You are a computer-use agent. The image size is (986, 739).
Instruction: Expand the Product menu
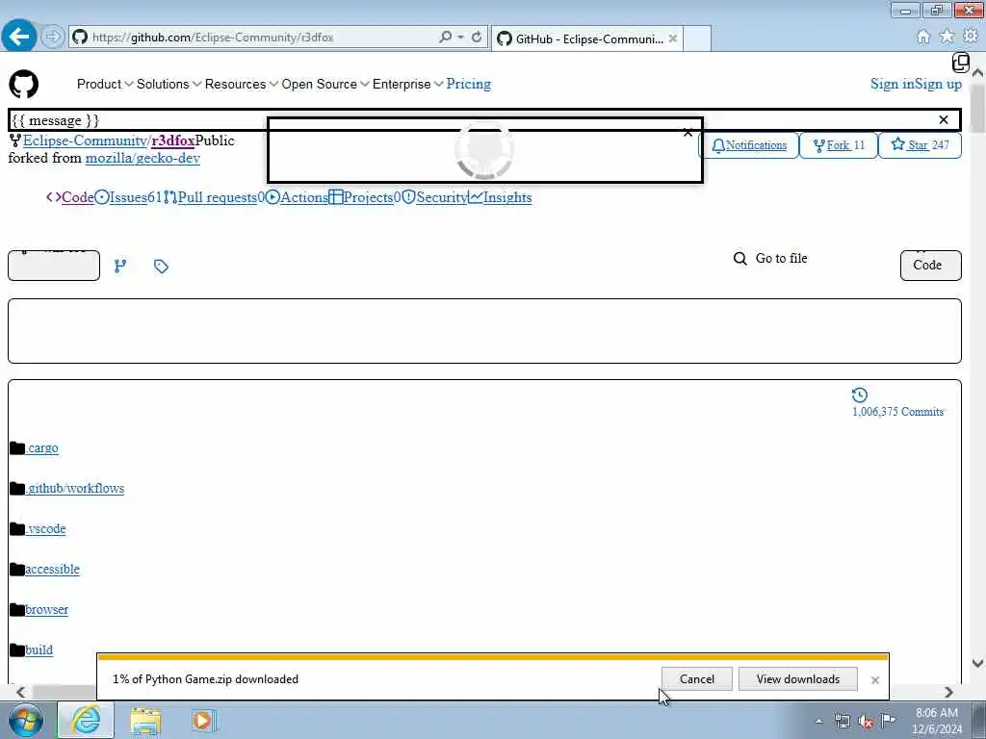click(104, 85)
